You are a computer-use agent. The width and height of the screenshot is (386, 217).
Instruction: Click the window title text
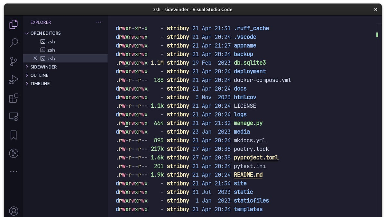coord(193,9)
